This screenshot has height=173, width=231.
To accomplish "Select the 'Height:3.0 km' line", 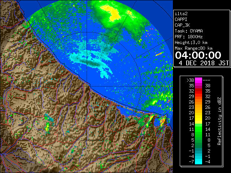I will coord(191,43).
